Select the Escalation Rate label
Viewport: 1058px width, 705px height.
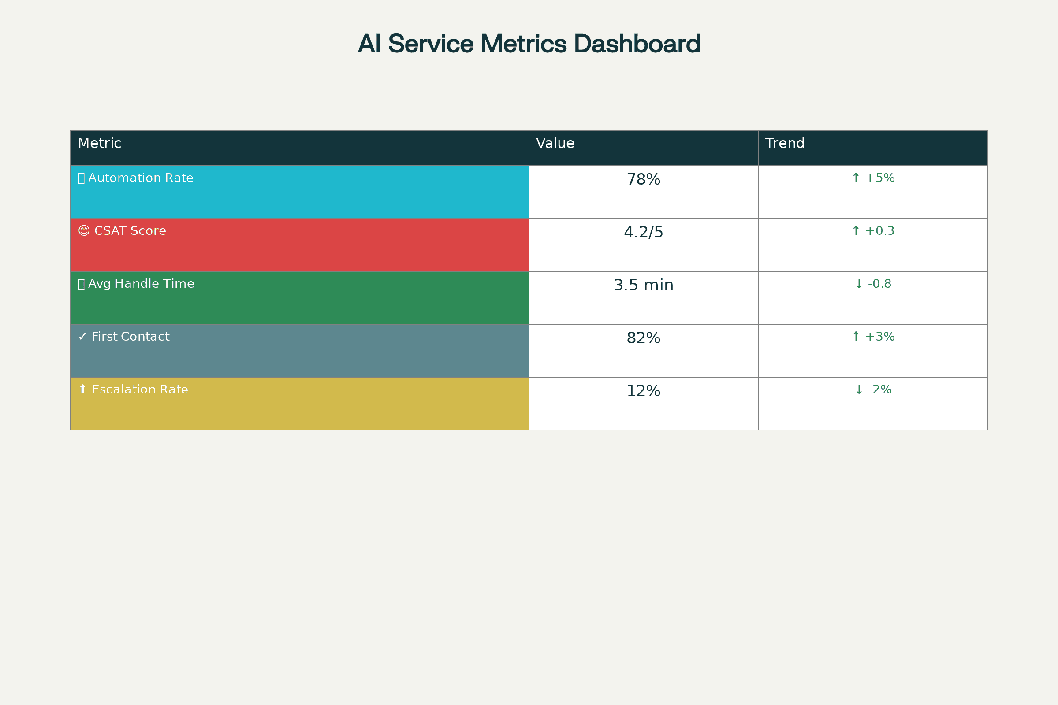(x=140, y=390)
